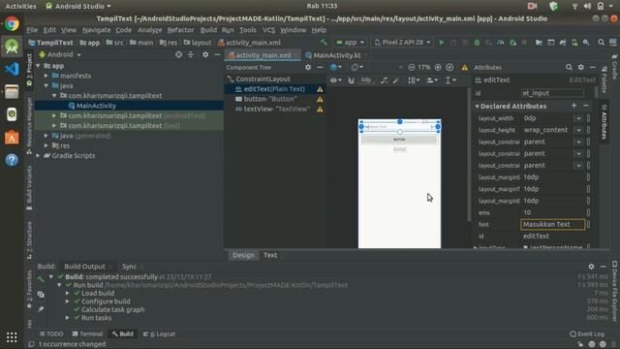Screen dimensions: 620x349
Task: Open the Structure side tab
Action: pos(29,239)
